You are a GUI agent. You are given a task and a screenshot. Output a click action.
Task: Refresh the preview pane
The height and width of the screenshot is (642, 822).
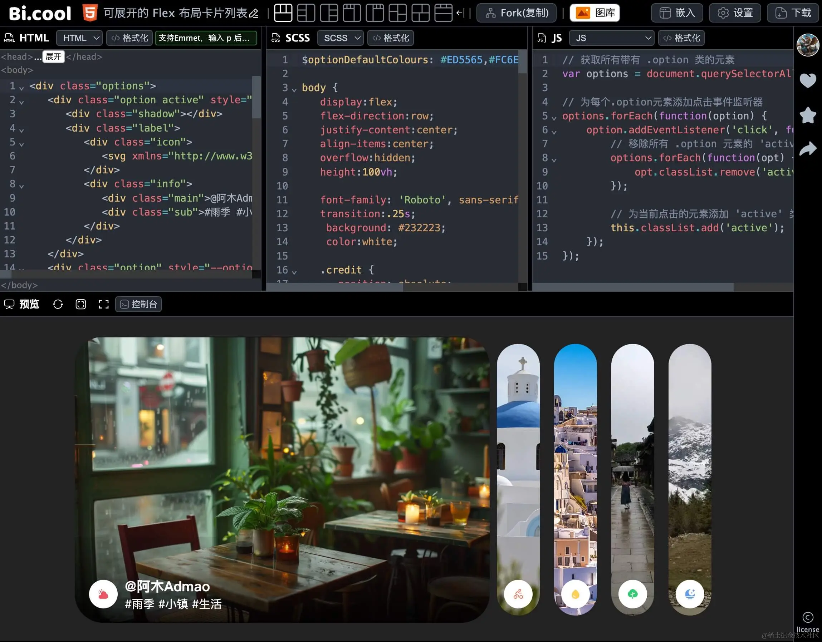pos(58,304)
